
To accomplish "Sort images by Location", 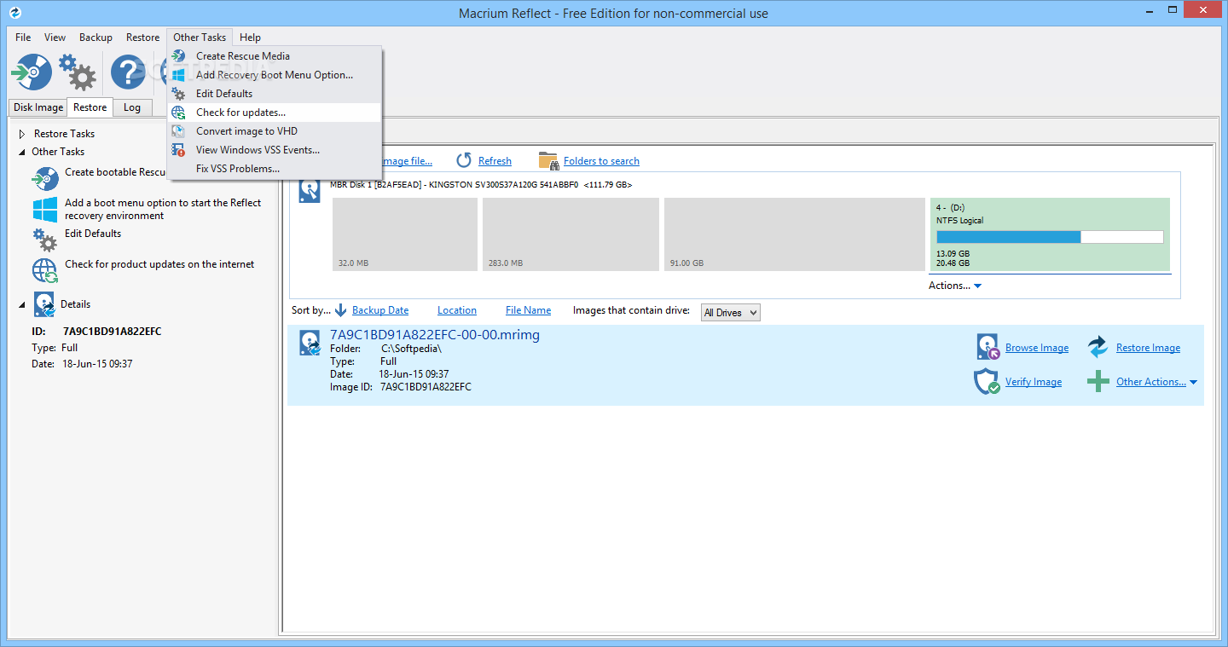I will pos(457,310).
